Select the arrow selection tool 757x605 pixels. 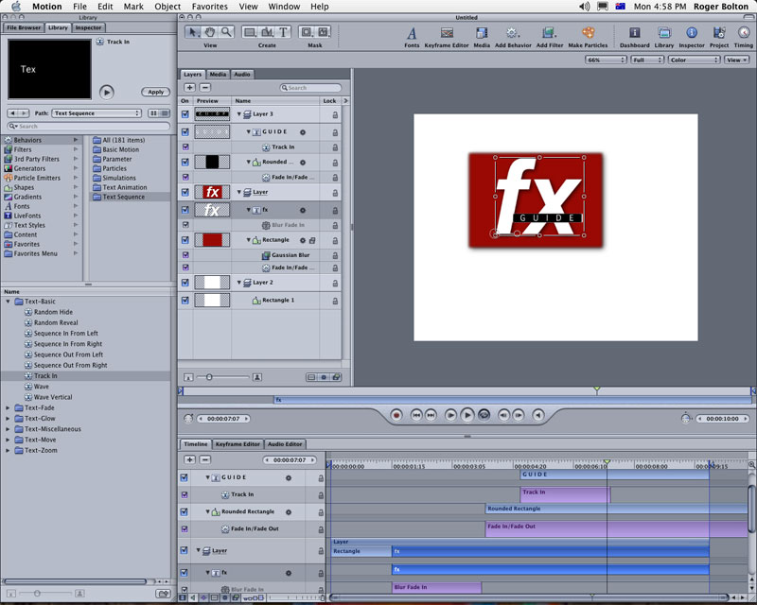[193, 32]
